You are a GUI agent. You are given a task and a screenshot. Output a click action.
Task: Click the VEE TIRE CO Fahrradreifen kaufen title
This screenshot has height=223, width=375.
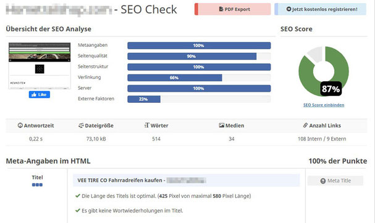[121, 180]
